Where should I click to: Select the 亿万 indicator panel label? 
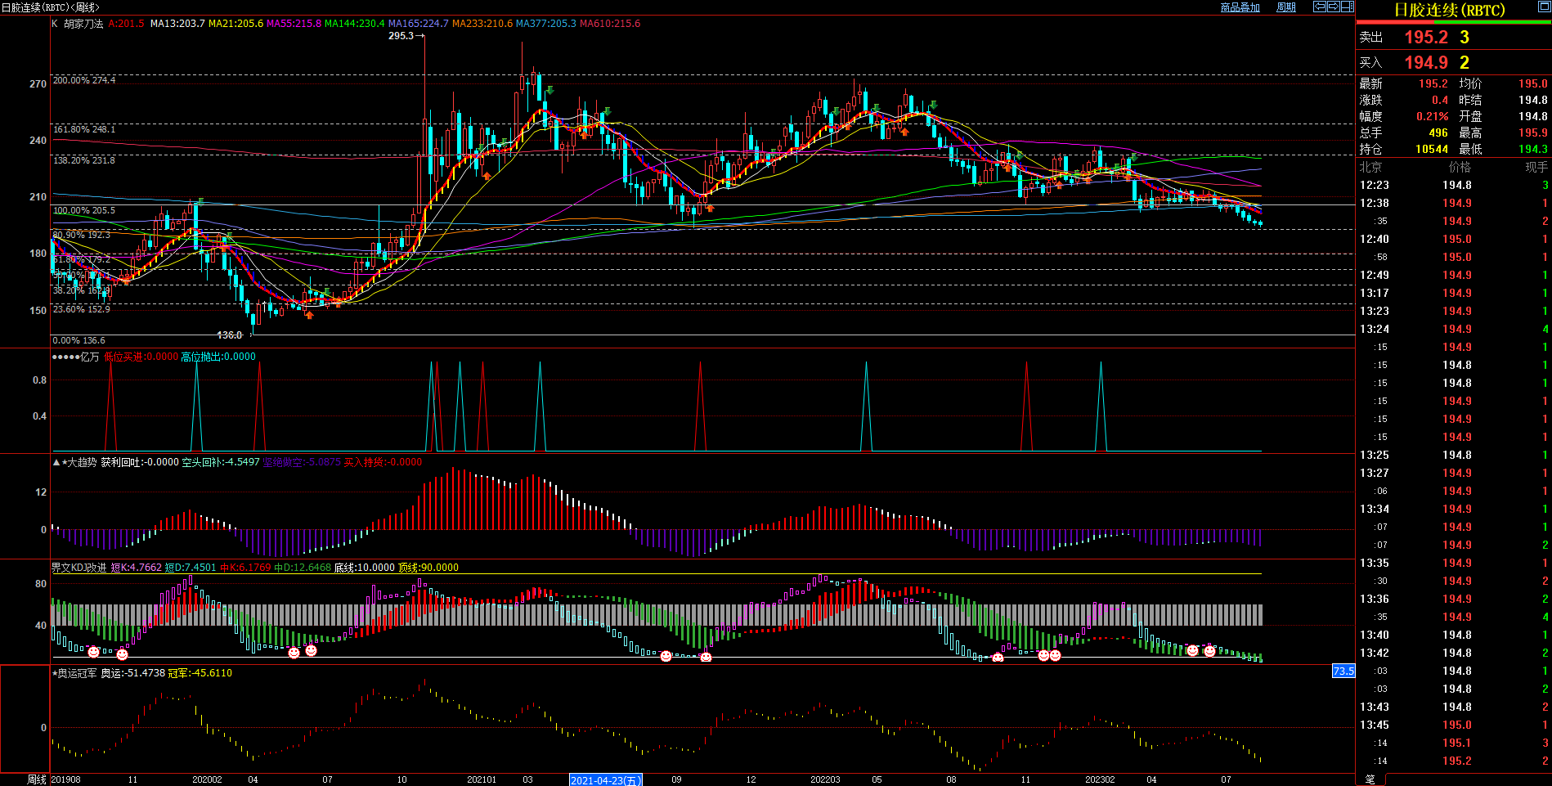click(90, 357)
